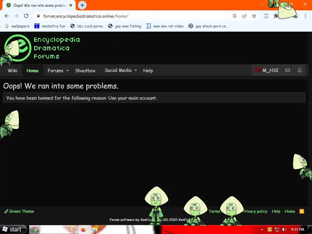Click the padlock site info icon
This screenshot has width=312, height=234.
click(x=38, y=16)
